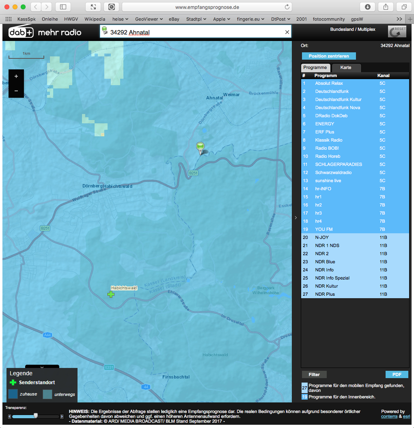
Task: Follow the conterra link
Action: tap(389, 417)
